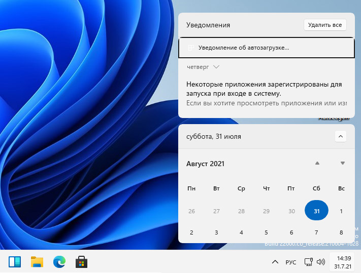Open the Widgets panel from taskbar
This screenshot has width=361, height=273.
click(15, 262)
